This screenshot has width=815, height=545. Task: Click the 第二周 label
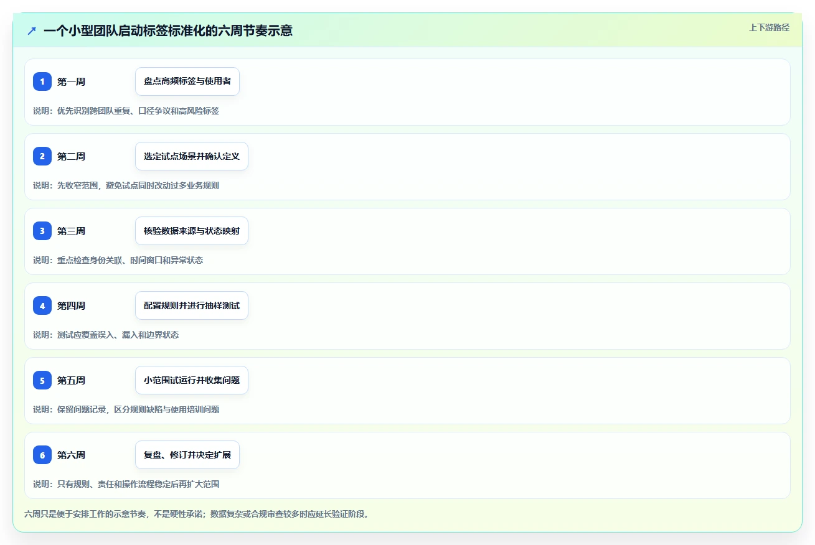click(71, 156)
